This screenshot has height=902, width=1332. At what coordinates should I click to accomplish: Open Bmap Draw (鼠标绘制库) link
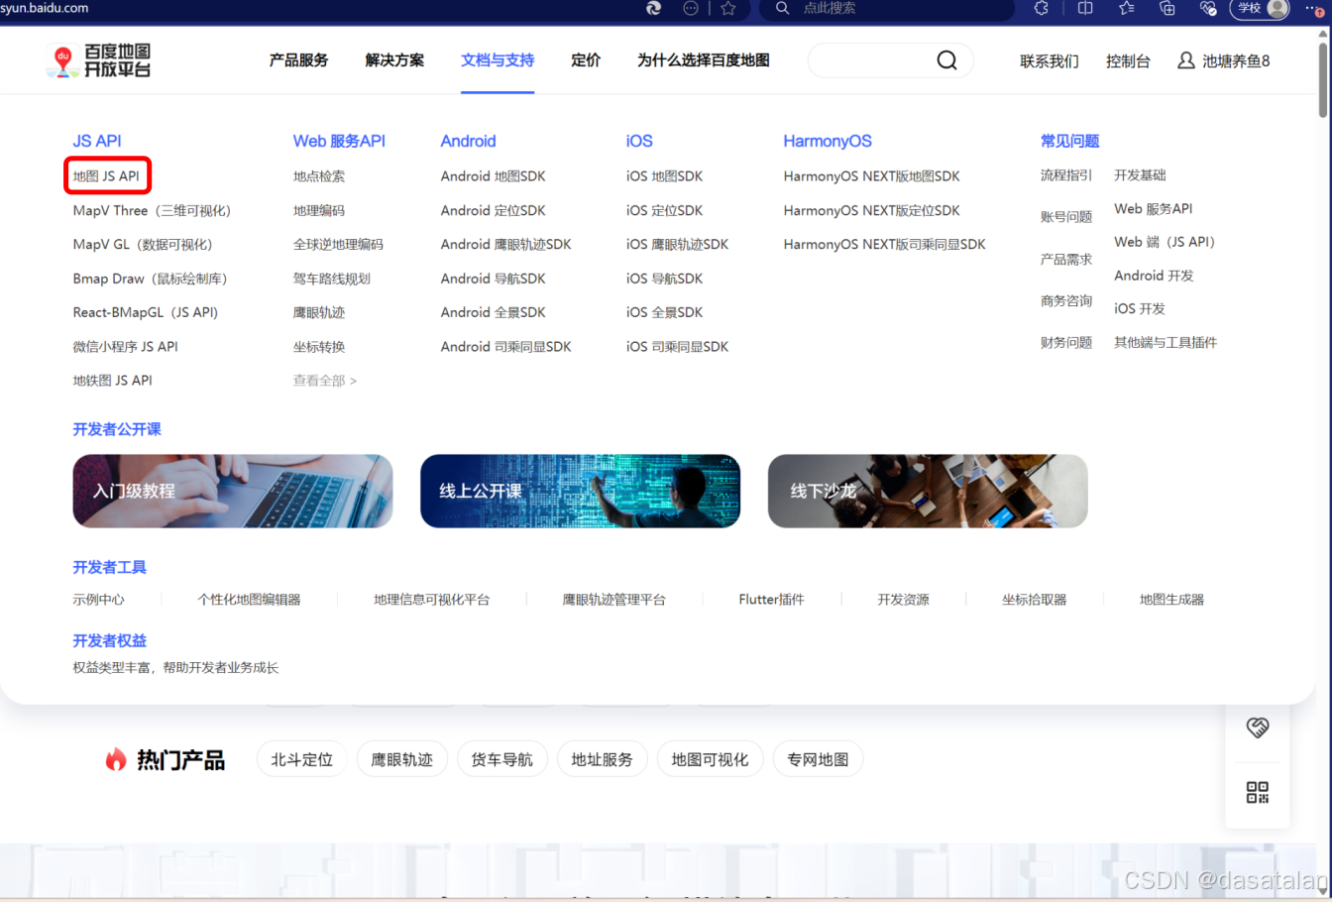(x=150, y=279)
